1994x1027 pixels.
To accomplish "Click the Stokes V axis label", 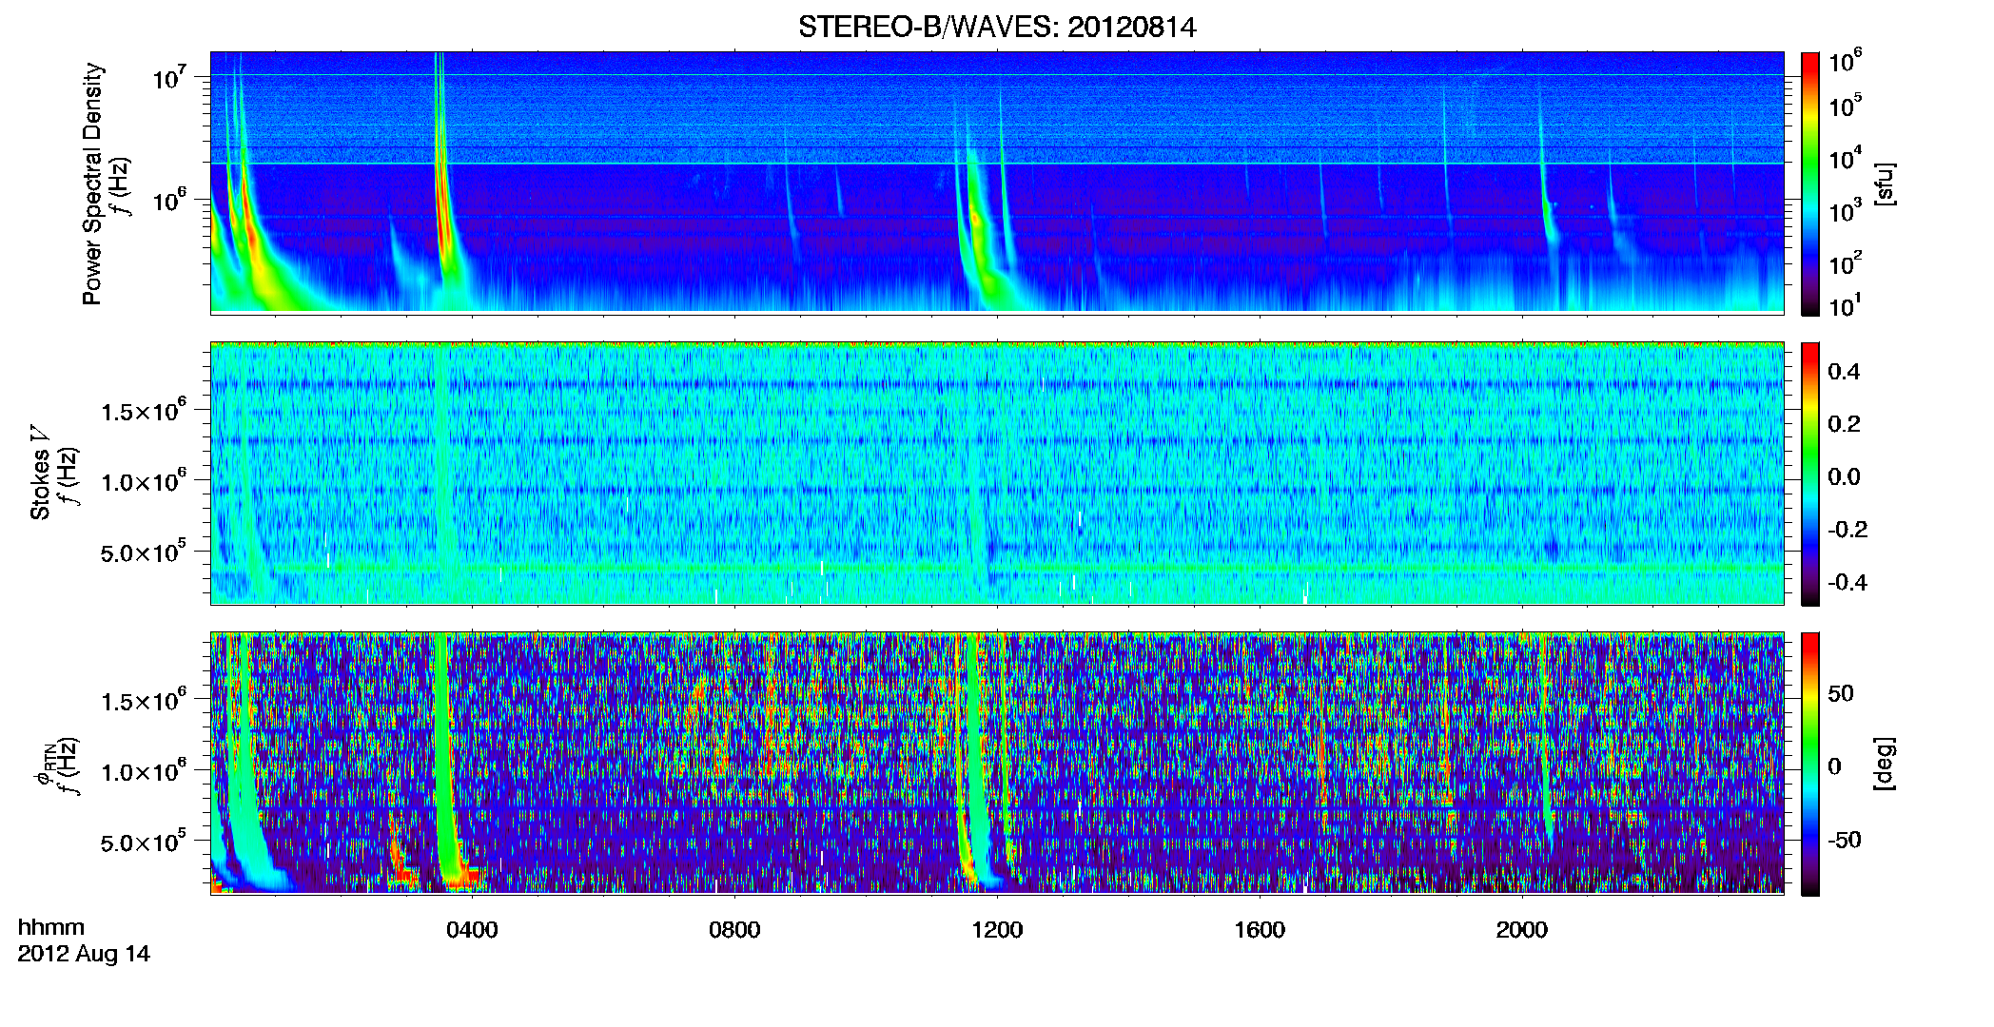I will 40,473.
